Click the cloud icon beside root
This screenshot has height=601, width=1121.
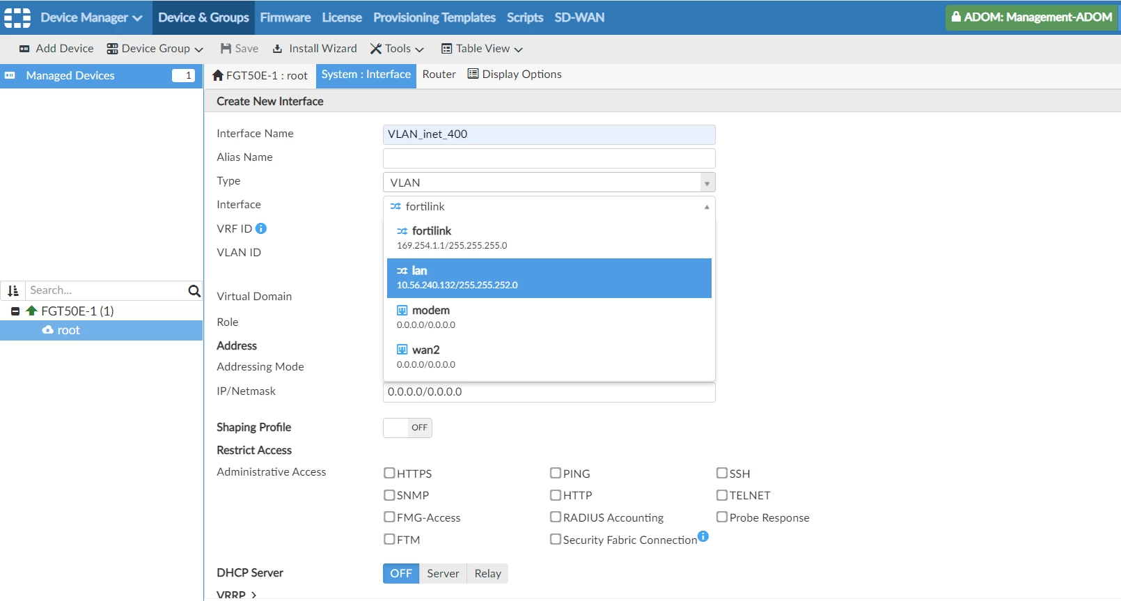[x=48, y=330]
